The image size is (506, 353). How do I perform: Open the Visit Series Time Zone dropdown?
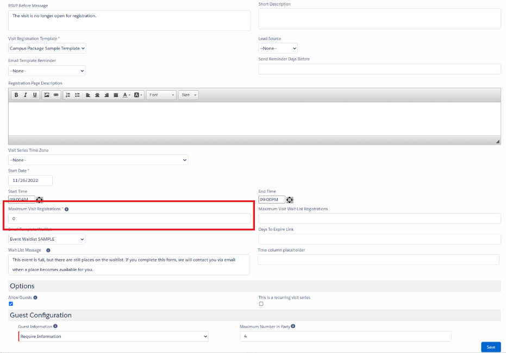click(98, 160)
